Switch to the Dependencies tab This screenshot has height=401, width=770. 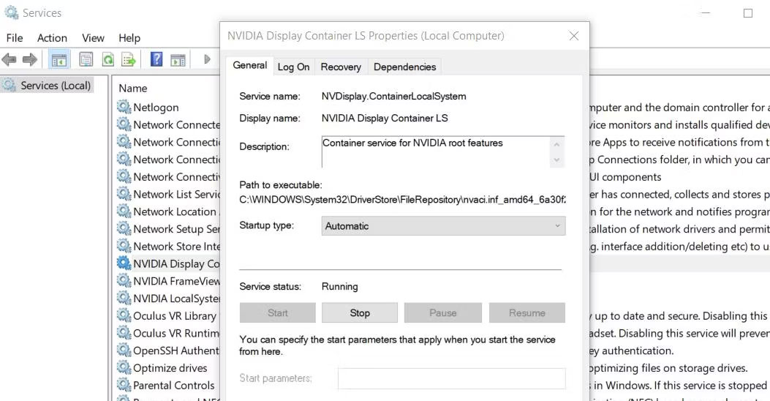[x=404, y=67]
